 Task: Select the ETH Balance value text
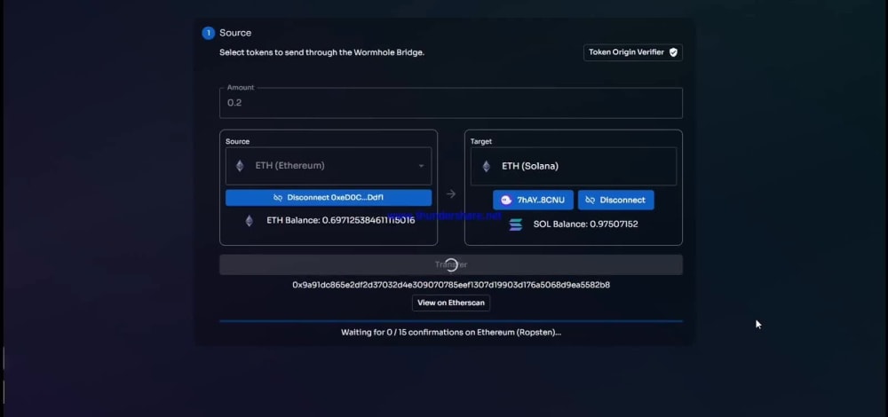341,220
